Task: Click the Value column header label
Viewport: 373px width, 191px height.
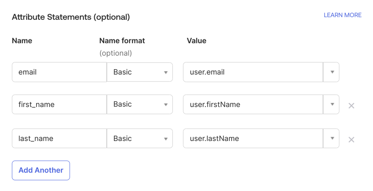Action: click(196, 41)
